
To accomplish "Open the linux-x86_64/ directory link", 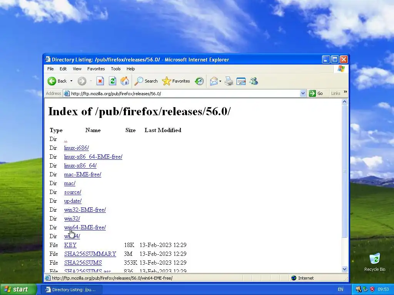I will [80, 166].
